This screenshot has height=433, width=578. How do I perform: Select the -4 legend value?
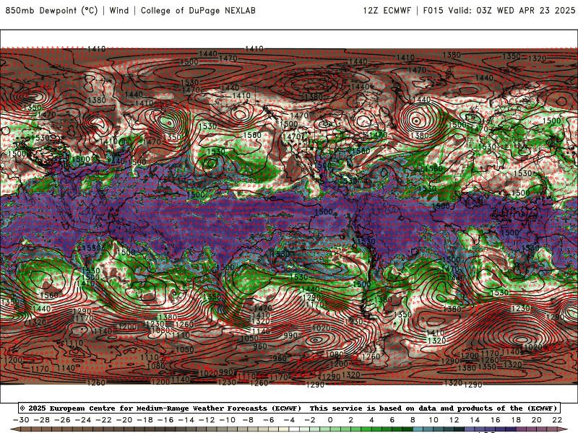(289, 420)
